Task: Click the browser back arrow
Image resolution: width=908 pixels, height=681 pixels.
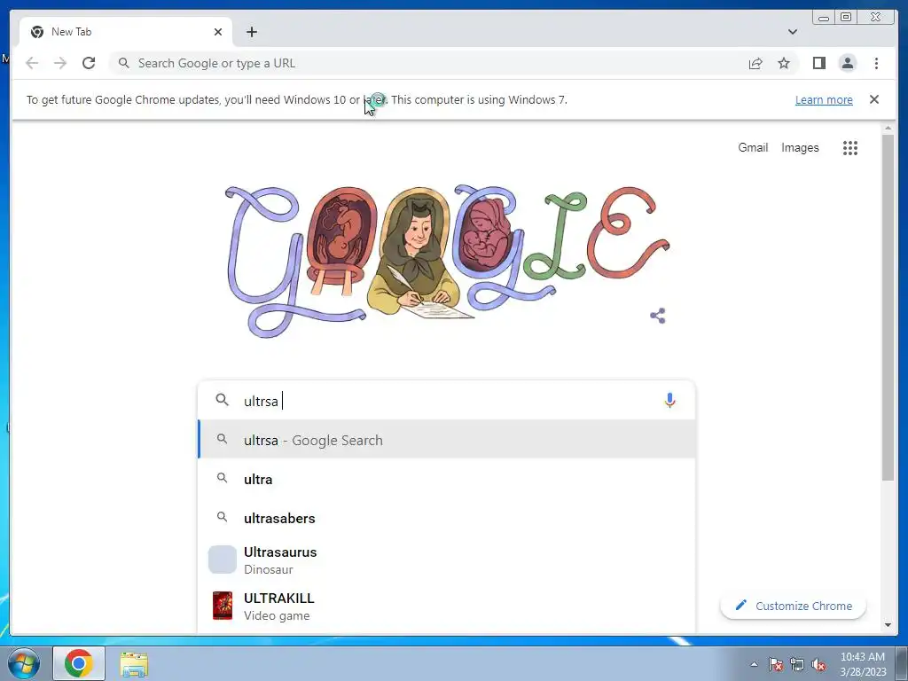Action: (x=32, y=63)
